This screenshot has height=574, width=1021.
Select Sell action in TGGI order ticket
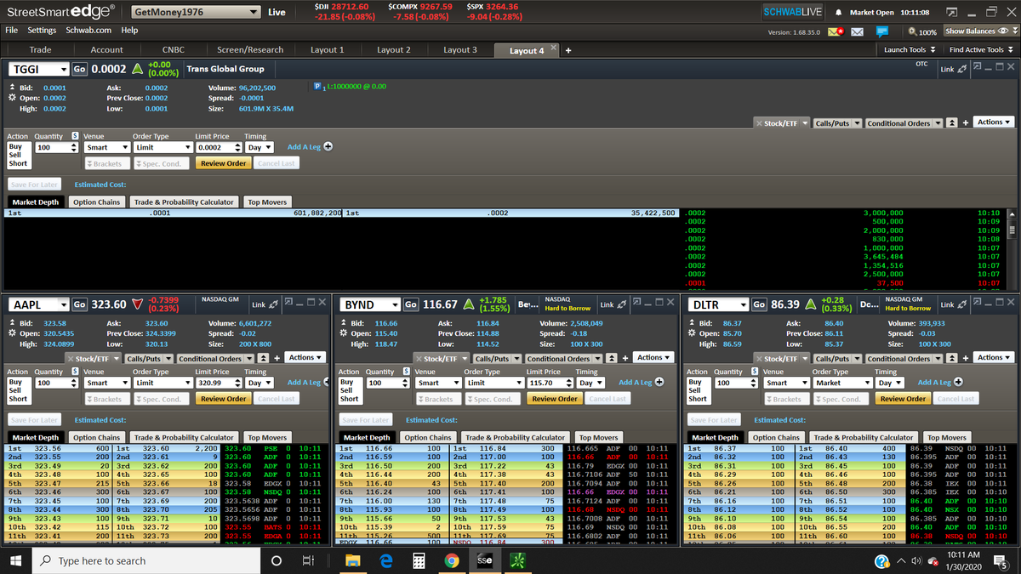(x=14, y=155)
